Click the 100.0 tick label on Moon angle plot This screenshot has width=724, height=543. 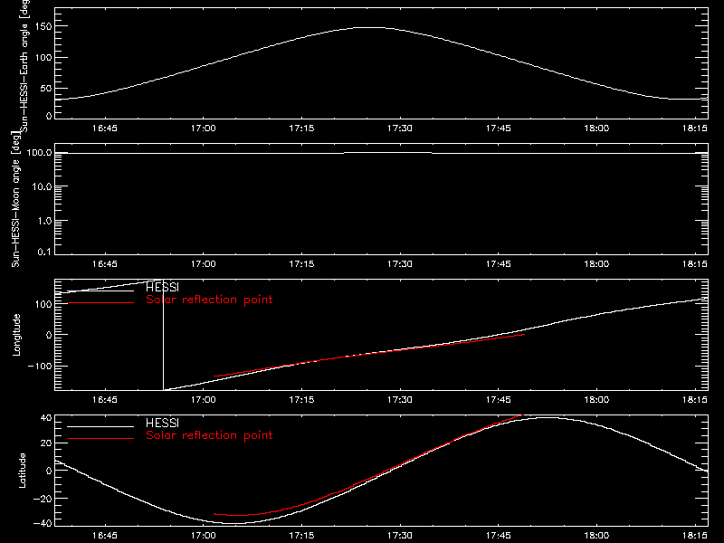click(x=39, y=153)
